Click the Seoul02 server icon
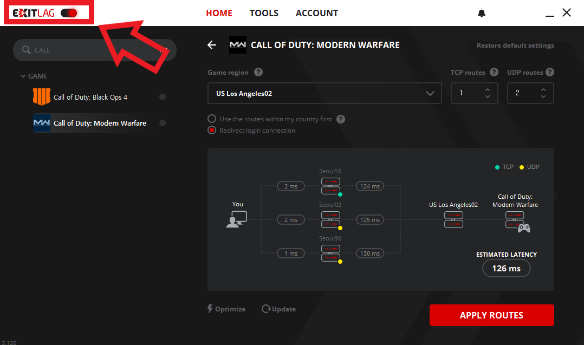584x345 pixels. [330, 219]
